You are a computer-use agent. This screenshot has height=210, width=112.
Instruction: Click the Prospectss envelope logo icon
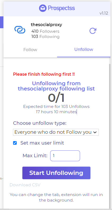tap(43, 8)
